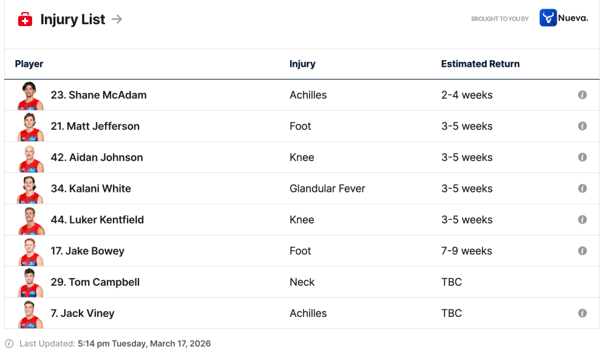607x357 pixels.
Task: Click the Estimated Return column header
Action: click(480, 64)
